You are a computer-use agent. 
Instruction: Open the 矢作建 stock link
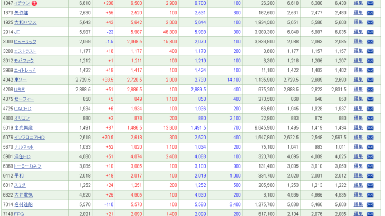[21, 13]
